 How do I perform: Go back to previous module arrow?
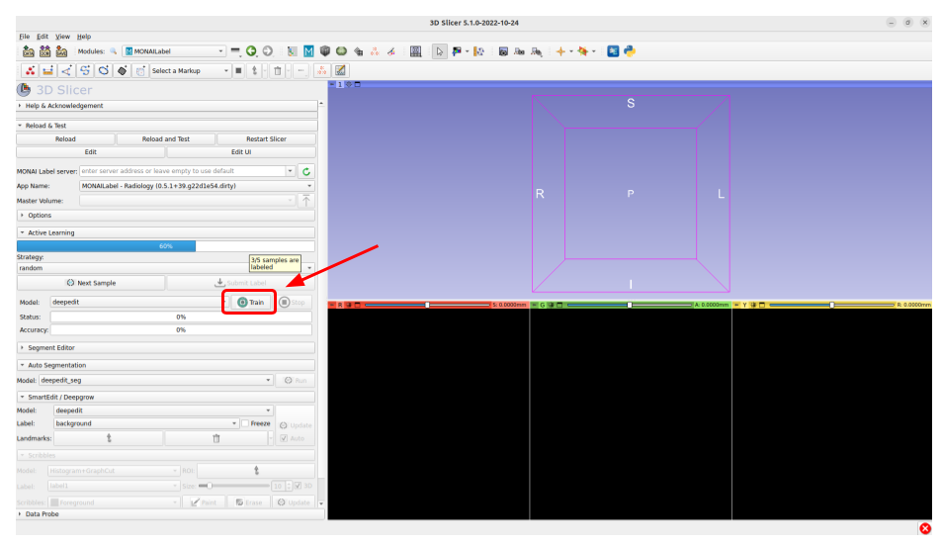(251, 51)
